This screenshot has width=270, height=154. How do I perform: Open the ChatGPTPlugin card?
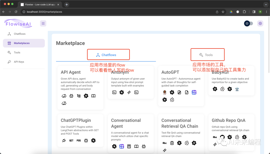80,130
